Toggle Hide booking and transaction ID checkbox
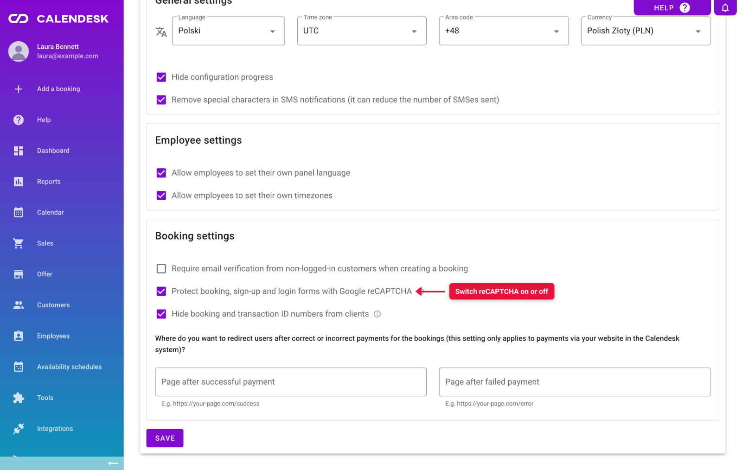The height and width of the screenshot is (470, 742). tap(161, 314)
